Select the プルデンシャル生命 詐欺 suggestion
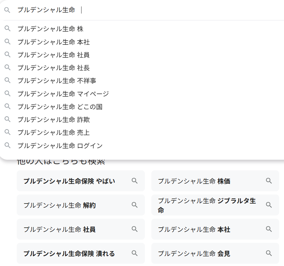 [x=53, y=119]
